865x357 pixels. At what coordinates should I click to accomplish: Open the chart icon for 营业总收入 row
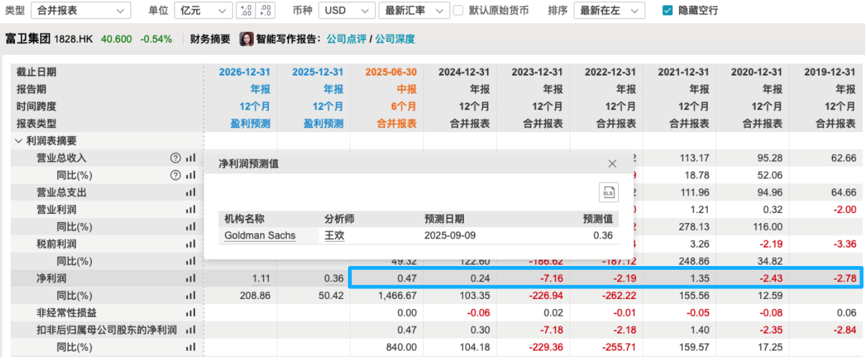191,158
